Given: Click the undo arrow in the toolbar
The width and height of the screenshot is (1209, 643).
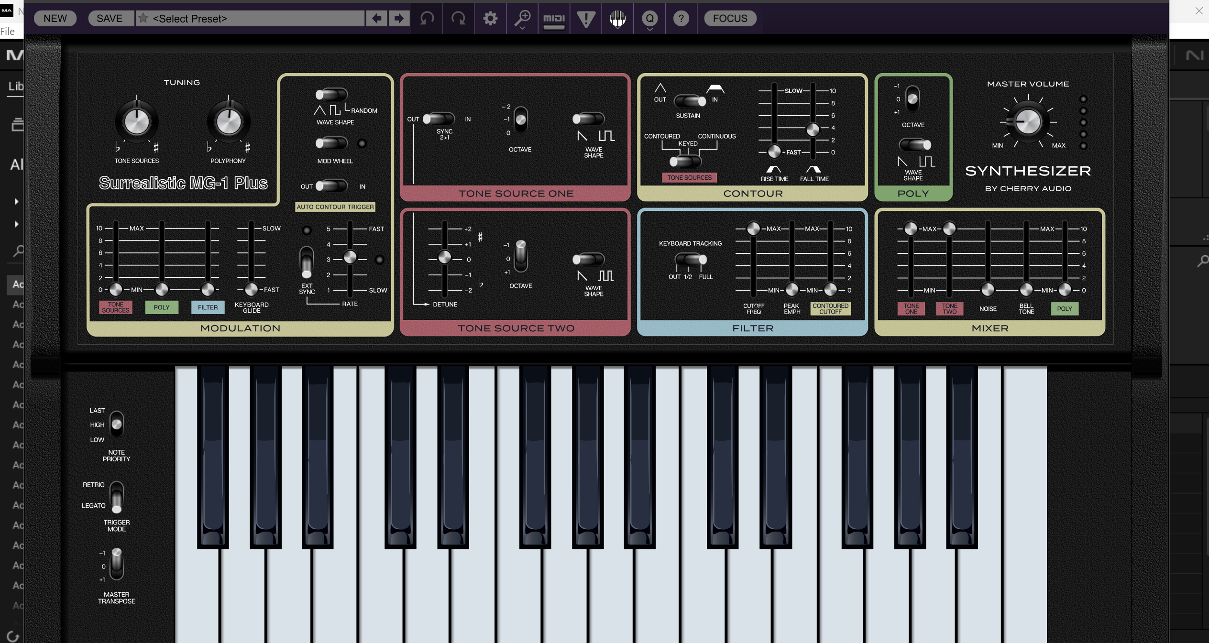Looking at the screenshot, I should pyautogui.click(x=427, y=19).
